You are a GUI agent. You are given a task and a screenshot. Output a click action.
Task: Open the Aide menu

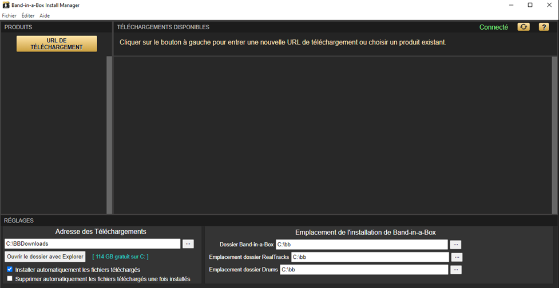tap(45, 15)
